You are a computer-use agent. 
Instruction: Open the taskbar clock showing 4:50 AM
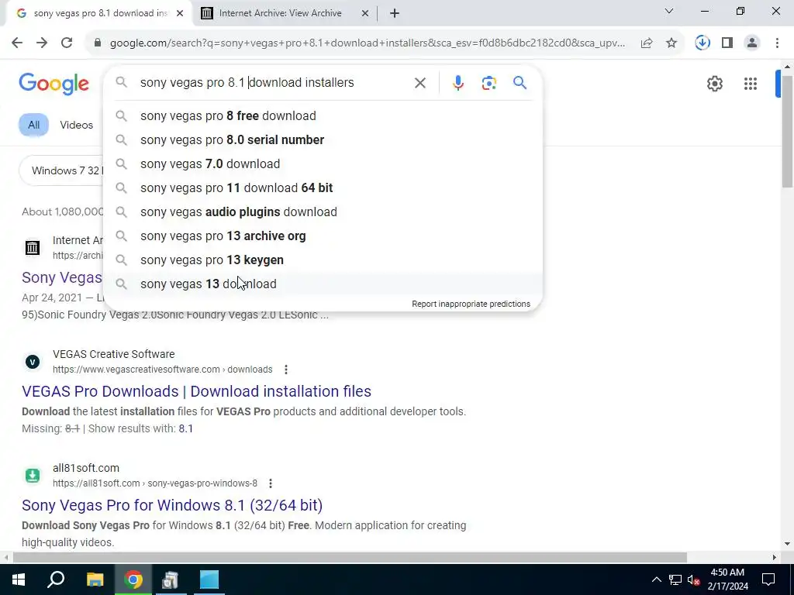[727, 580]
